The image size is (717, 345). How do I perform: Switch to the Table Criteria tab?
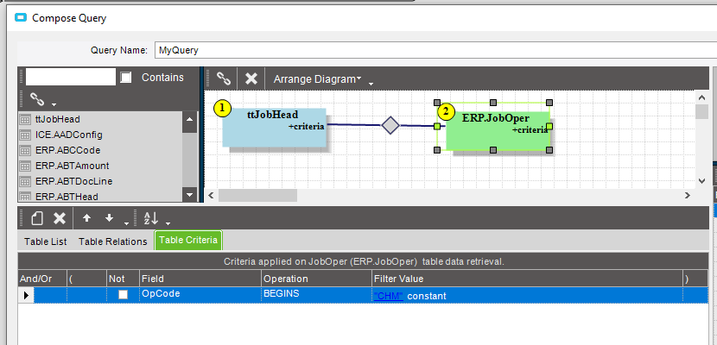pyautogui.click(x=188, y=240)
